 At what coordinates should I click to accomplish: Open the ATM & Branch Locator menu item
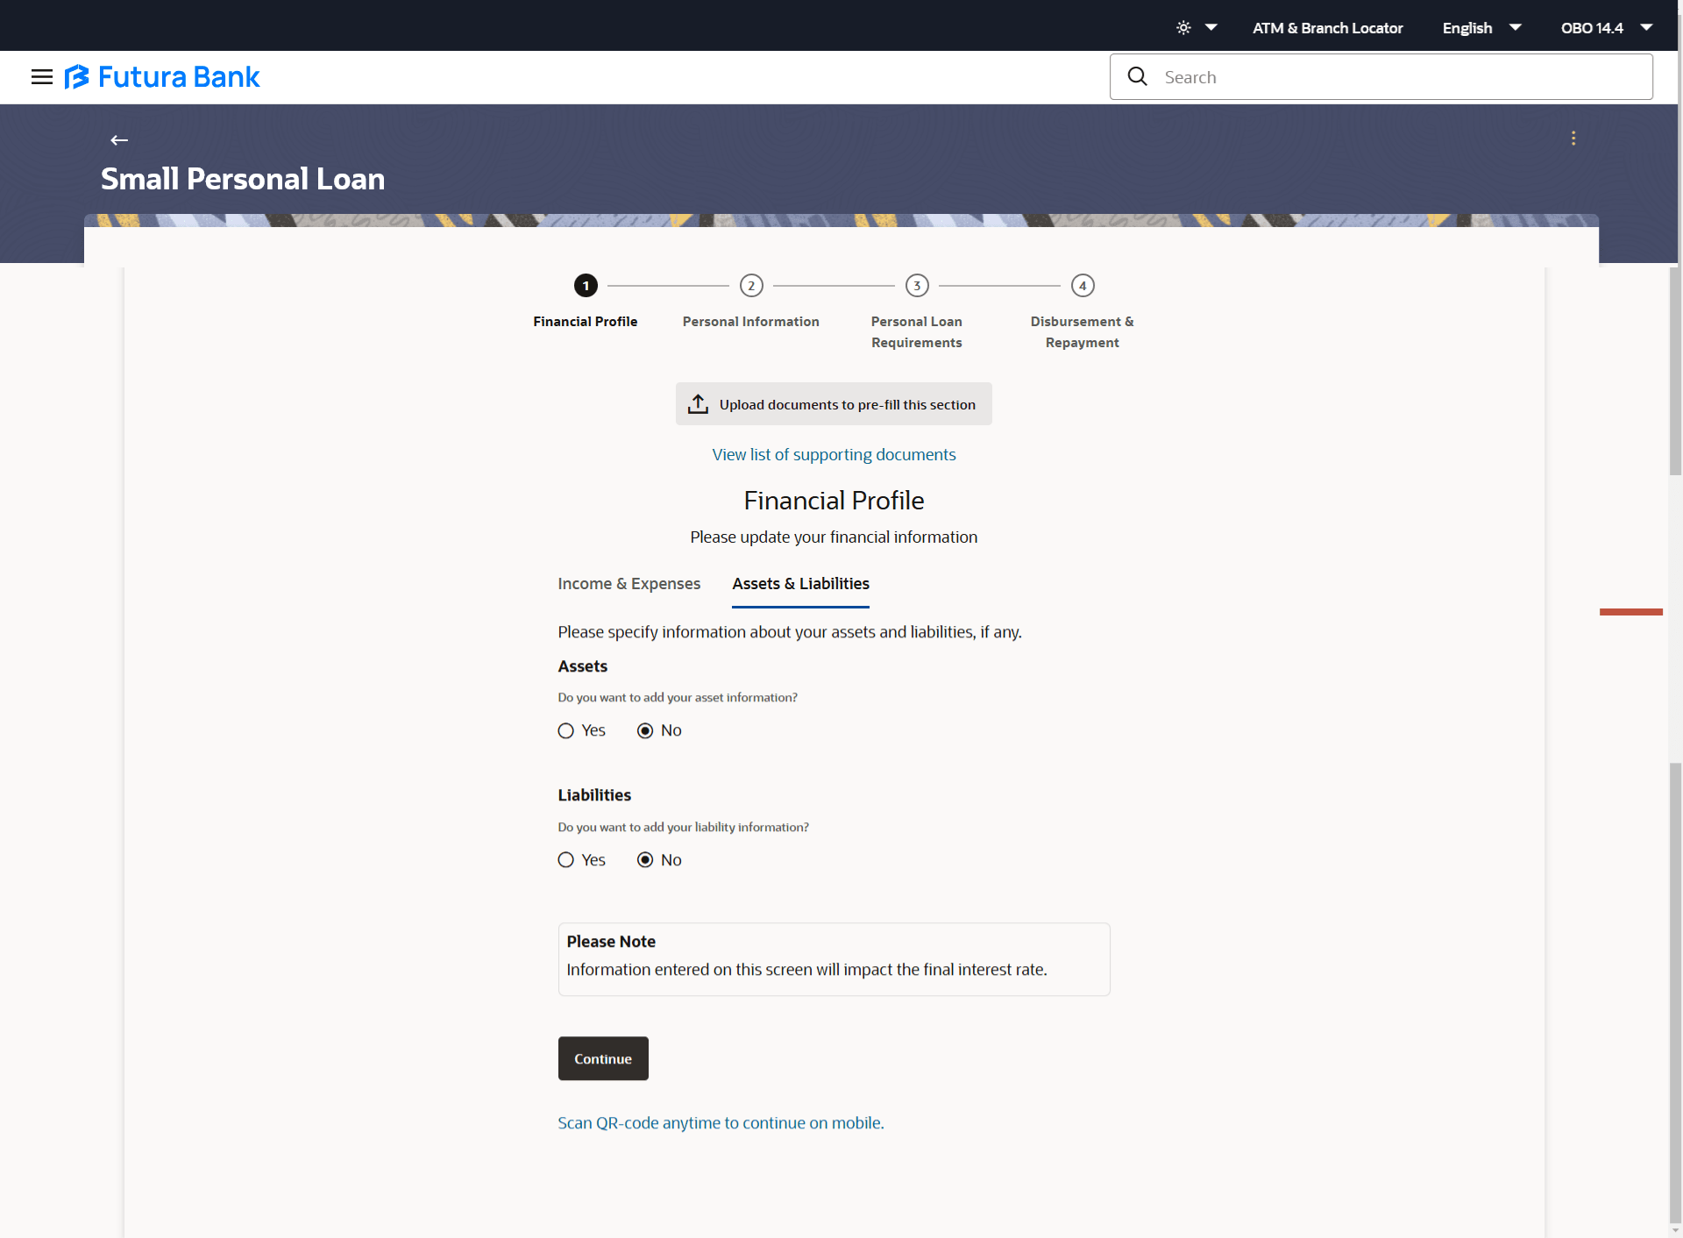tap(1327, 28)
